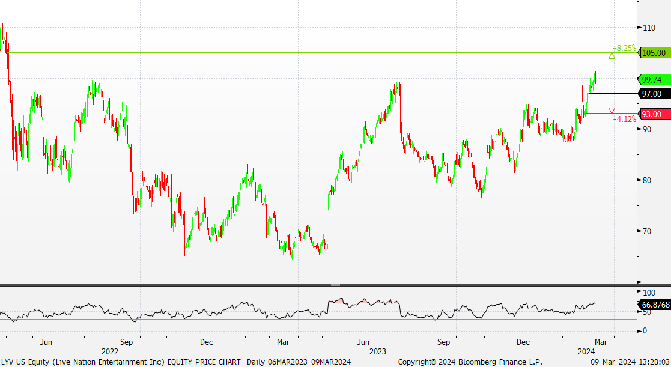Click the LYV US Equity chart title text
Screen dimensions: 671x367
coord(121,362)
